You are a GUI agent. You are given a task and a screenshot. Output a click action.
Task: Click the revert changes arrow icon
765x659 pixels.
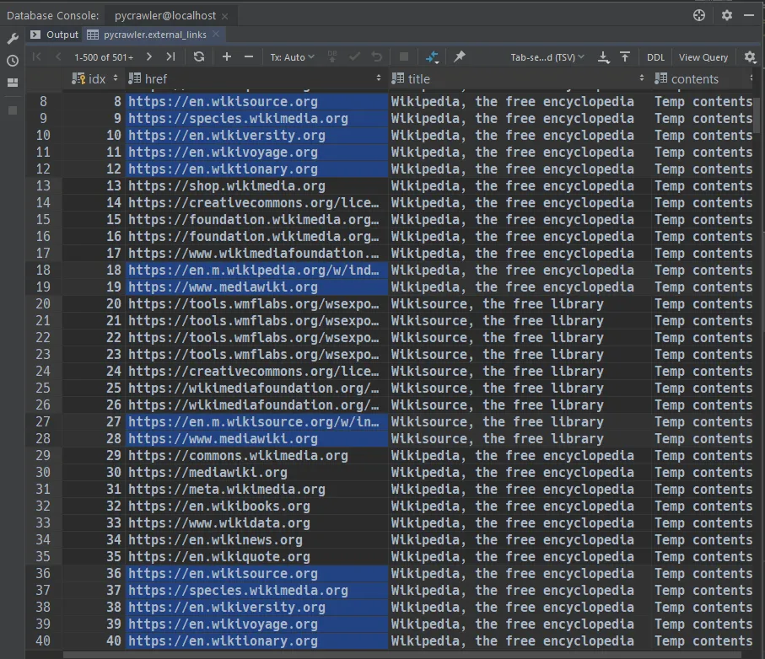click(377, 57)
